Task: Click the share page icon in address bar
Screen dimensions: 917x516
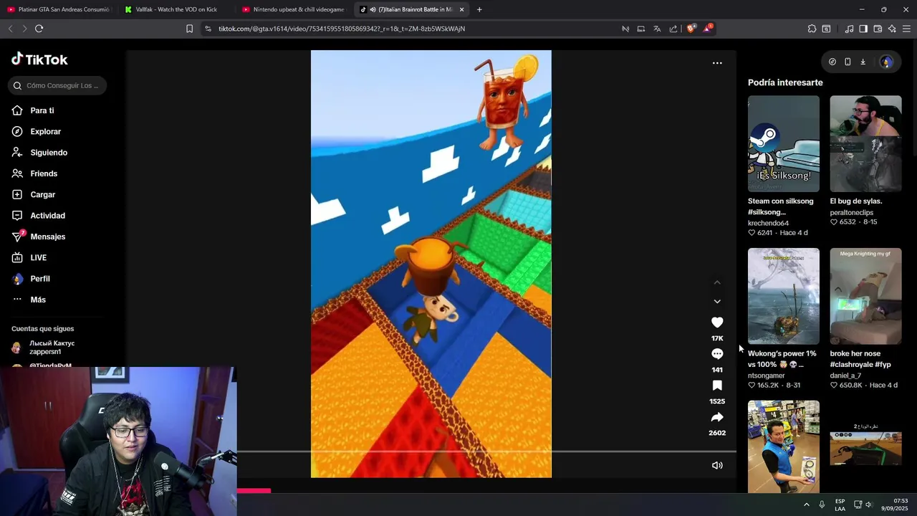Action: pos(673,29)
